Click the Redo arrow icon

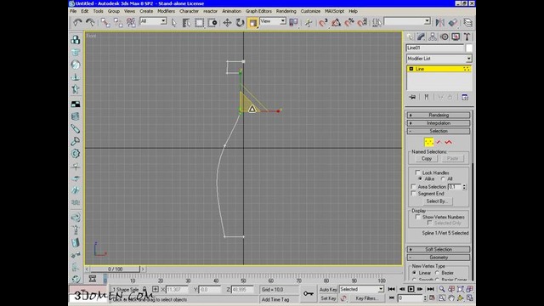click(90, 23)
